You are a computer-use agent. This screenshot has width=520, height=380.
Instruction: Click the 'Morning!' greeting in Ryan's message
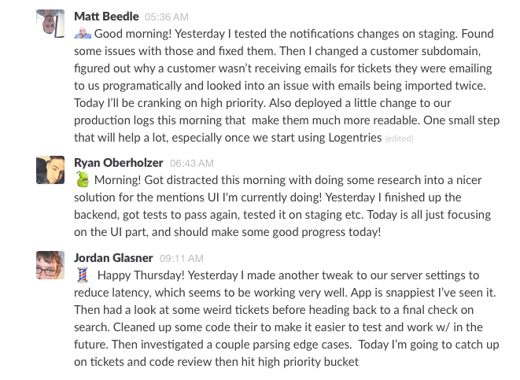(x=118, y=180)
